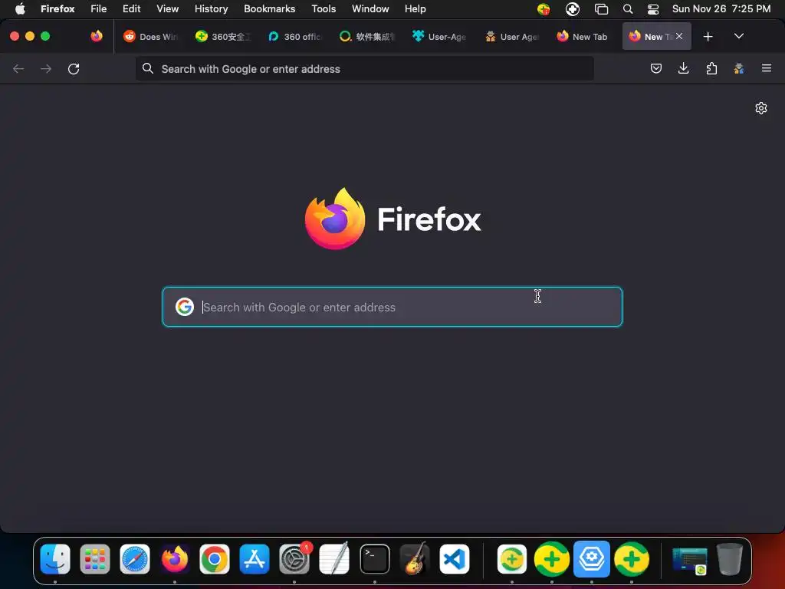Image resolution: width=785 pixels, height=589 pixels.
Task: Open the File menu
Action: tap(99, 8)
